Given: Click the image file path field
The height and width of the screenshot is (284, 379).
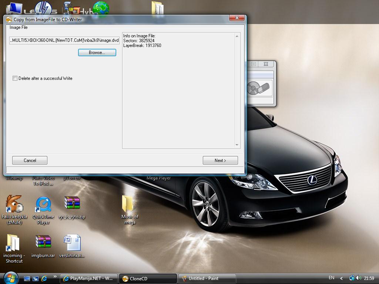Looking at the screenshot, I should click(64, 40).
